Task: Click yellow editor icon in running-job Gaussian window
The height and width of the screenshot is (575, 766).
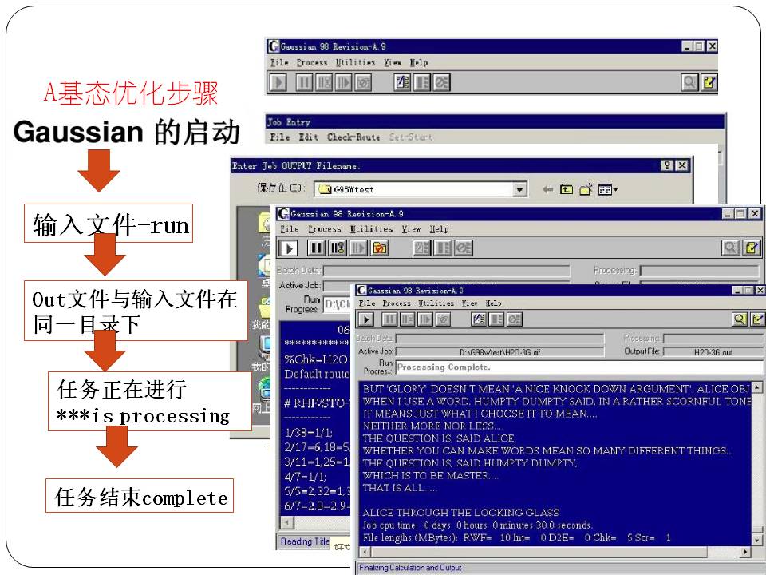Action: click(751, 248)
